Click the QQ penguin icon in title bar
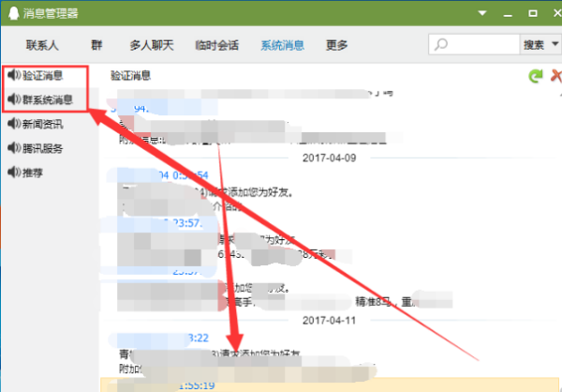562x392 pixels. click(x=14, y=14)
